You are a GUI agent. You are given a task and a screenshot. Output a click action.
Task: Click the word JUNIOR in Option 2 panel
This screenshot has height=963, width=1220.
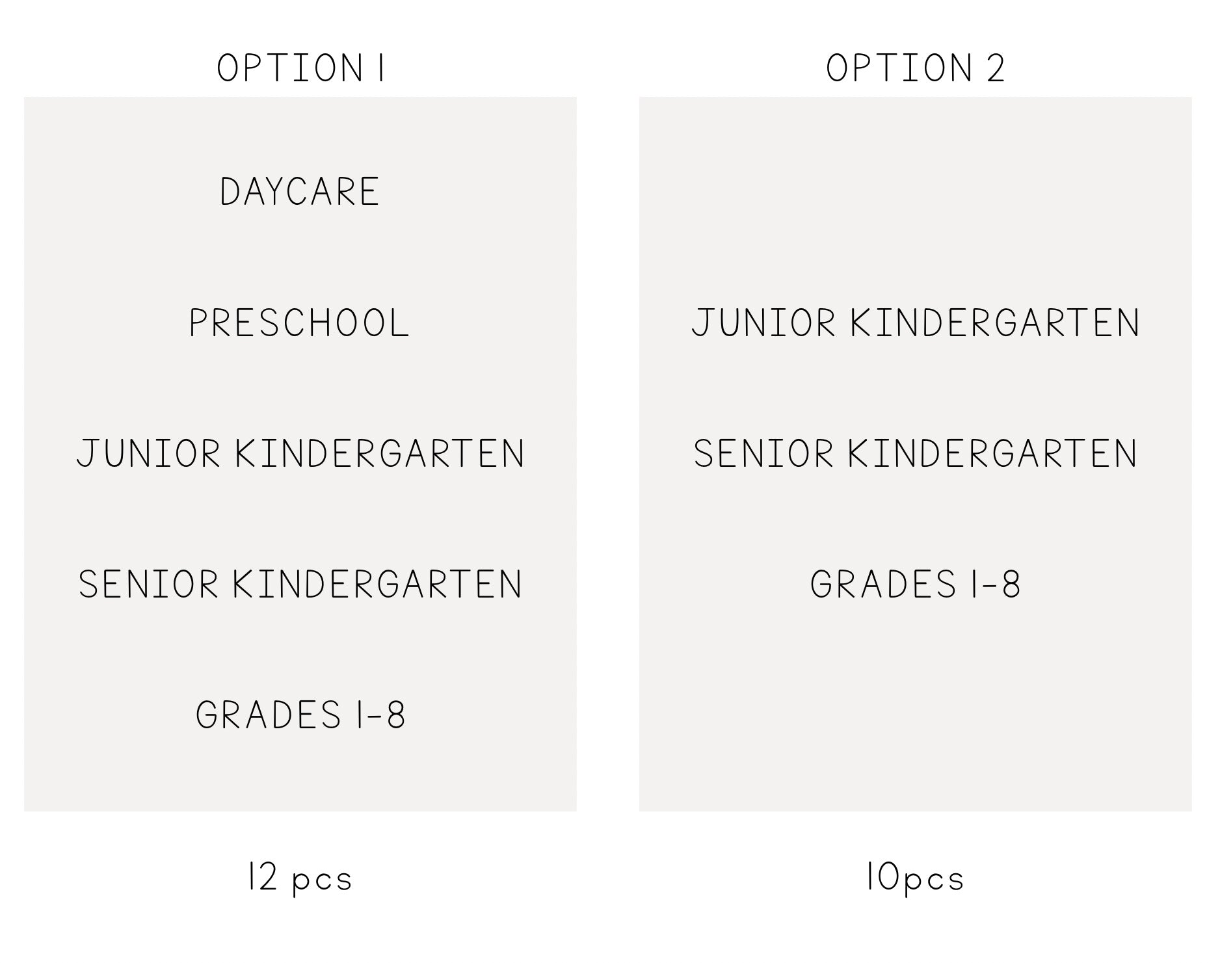[x=763, y=323]
